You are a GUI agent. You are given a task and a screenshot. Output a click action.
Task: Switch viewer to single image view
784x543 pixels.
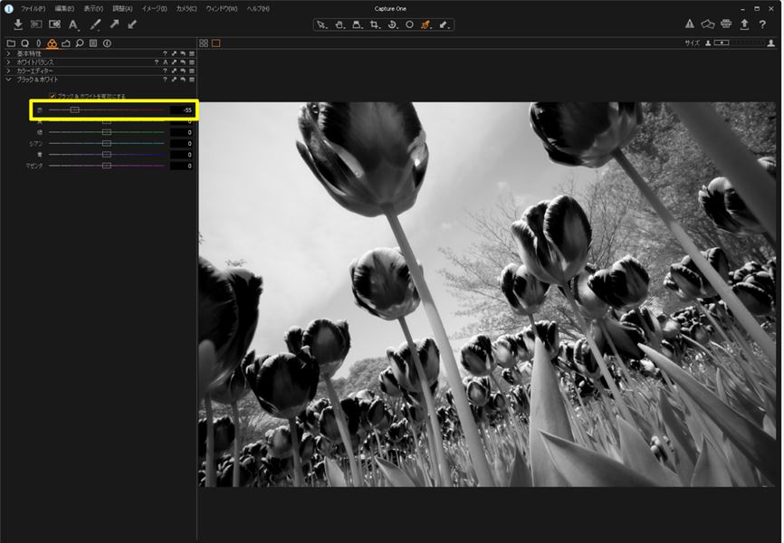click(x=216, y=43)
